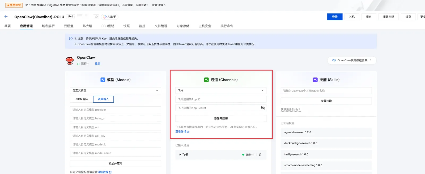425x174 pixels.
Task: Open the AI助手 assistant
Action: (109, 17)
